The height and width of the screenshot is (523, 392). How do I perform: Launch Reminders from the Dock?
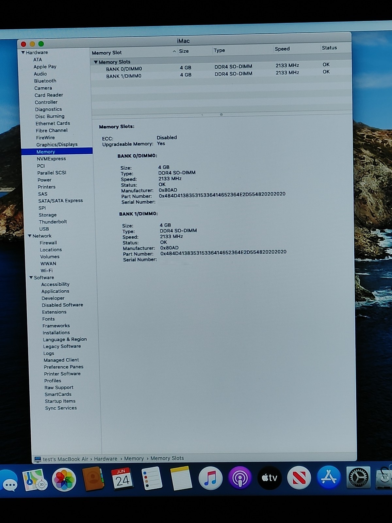tap(152, 478)
